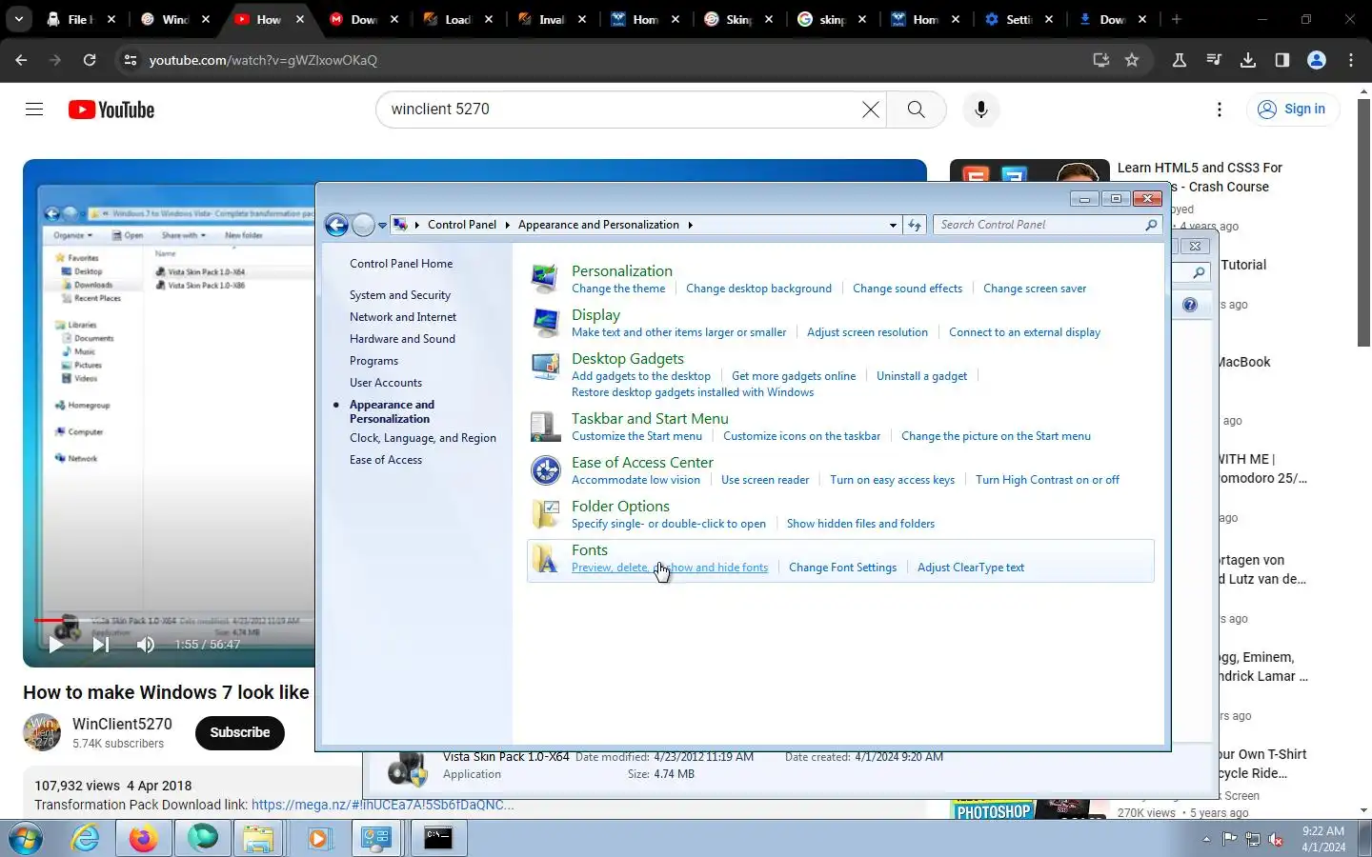The width and height of the screenshot is (1372, 857).
Task: Open Chrome three-dot menu
Action: pos(1351,60)
